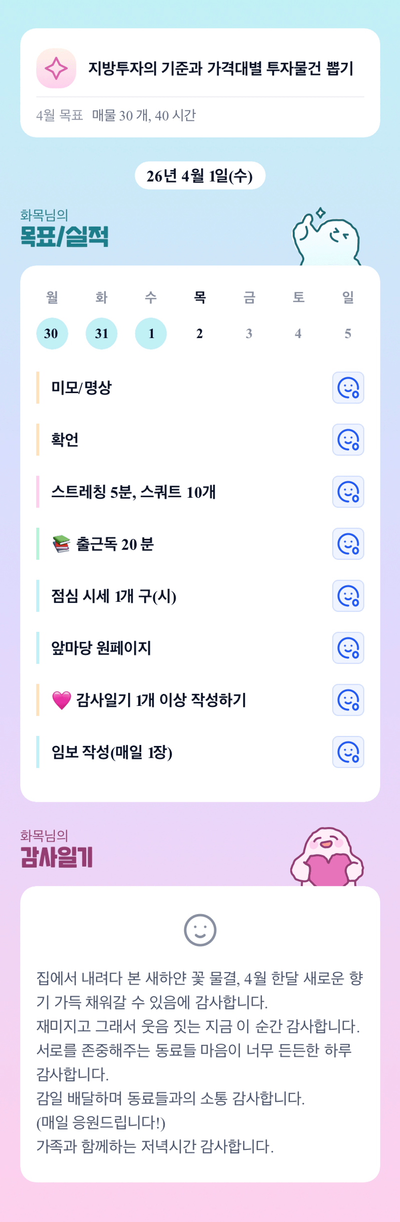Viewport: 400px width, 1222px height.
Task: Select Monday 30 in the week calendar
Action: (52, 334)
